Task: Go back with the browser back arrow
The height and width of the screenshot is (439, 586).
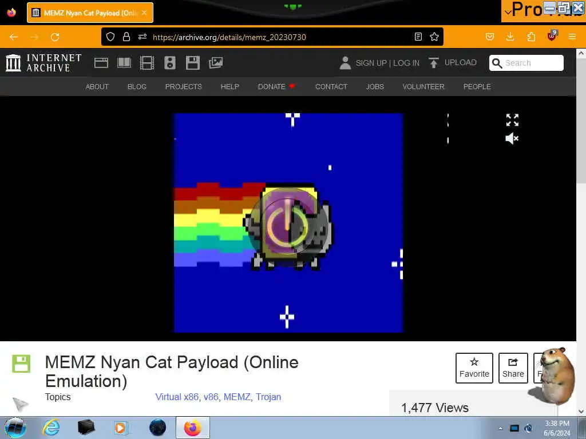Action: point(14,37)
